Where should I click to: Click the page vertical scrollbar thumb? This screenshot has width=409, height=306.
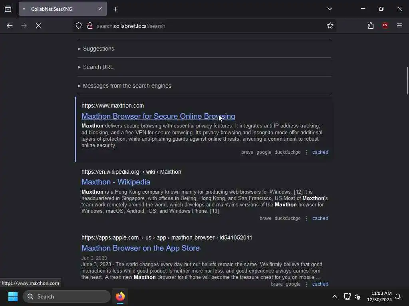coord(407,80)
